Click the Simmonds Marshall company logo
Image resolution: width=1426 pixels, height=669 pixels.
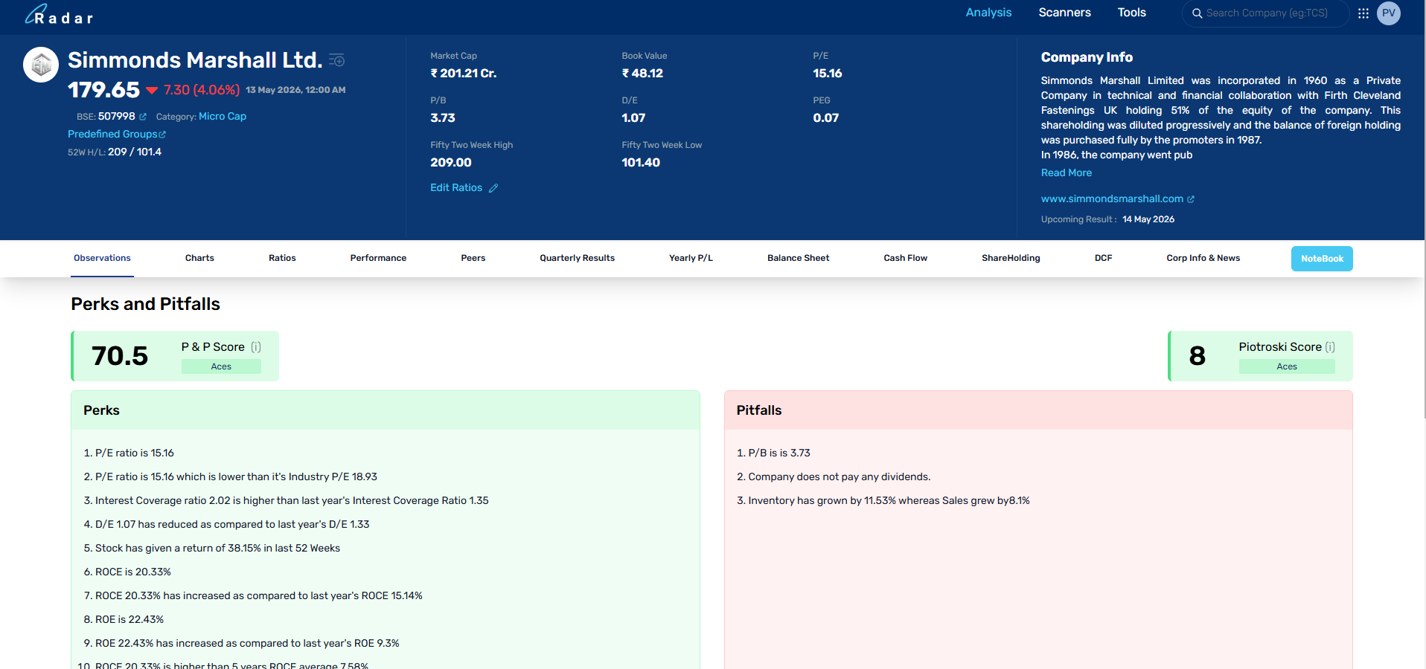tap(41, 65)
